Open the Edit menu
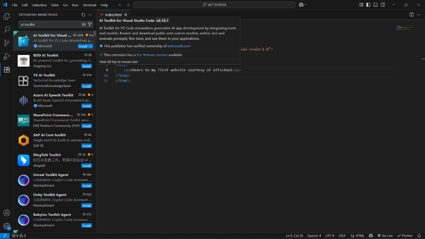 [25, 5]
